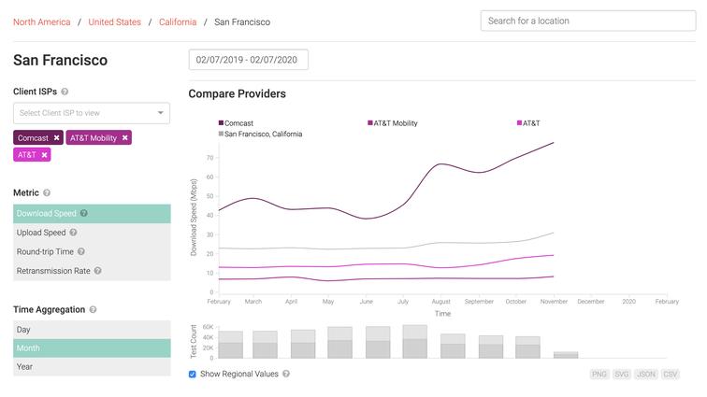Viewport: 707px width, 397px height.
Task: Select Day time aggregation
Action: (x=92, y=330)
